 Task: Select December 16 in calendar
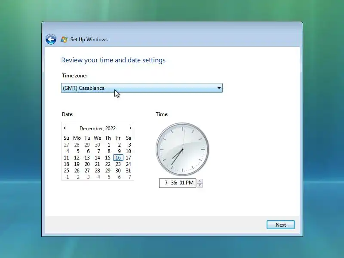118,157
